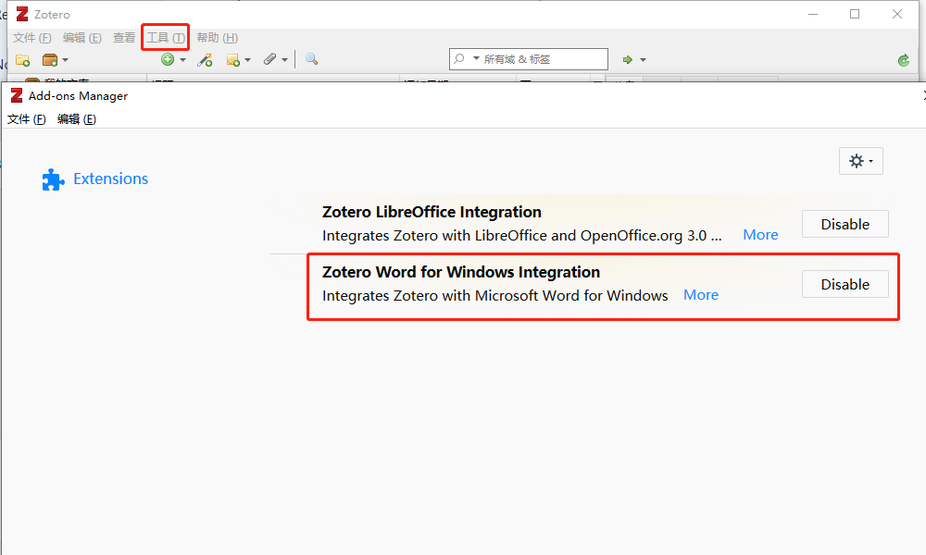Expand the locate dropdown arrow

point(644,59)
